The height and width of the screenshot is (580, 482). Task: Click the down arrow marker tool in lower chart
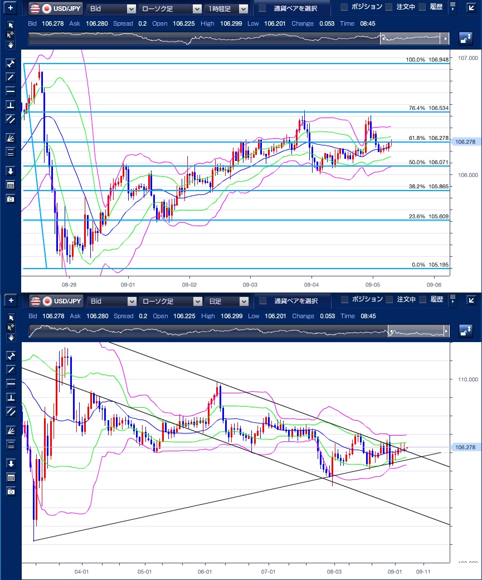pos(10,464)
